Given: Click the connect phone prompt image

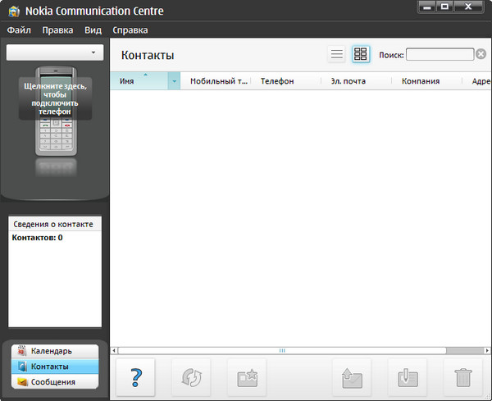Looking at the screenshot, I should (55, 98).
